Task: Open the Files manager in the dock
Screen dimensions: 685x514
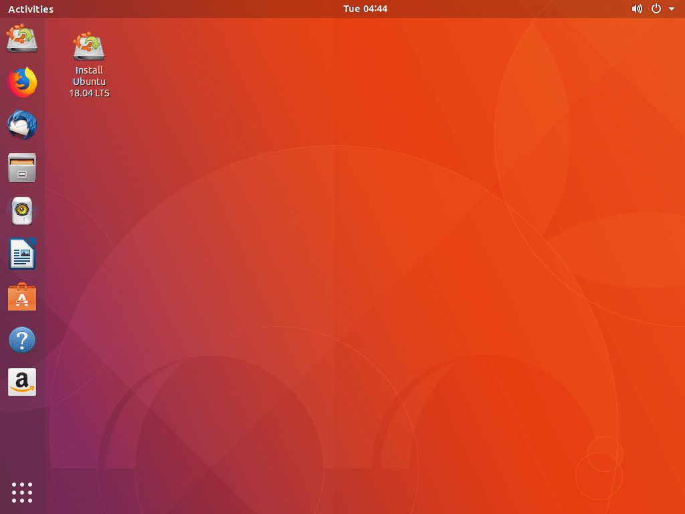Action: tap(22, 168)
